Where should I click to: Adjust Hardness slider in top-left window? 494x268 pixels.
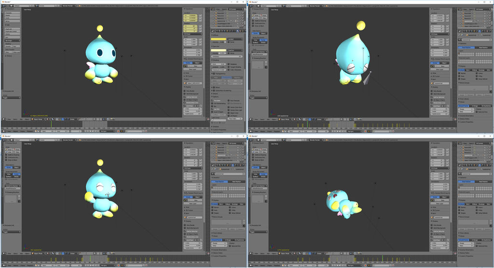227,56
